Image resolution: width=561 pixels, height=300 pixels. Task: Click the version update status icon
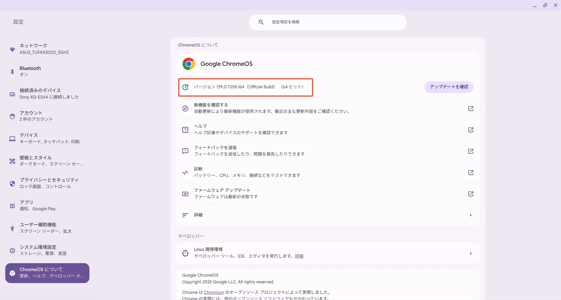[185, 87]
